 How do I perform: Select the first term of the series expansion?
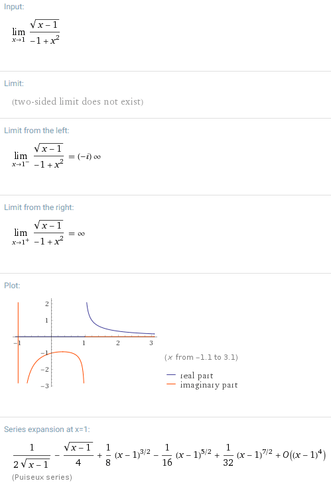coord(31,456)
